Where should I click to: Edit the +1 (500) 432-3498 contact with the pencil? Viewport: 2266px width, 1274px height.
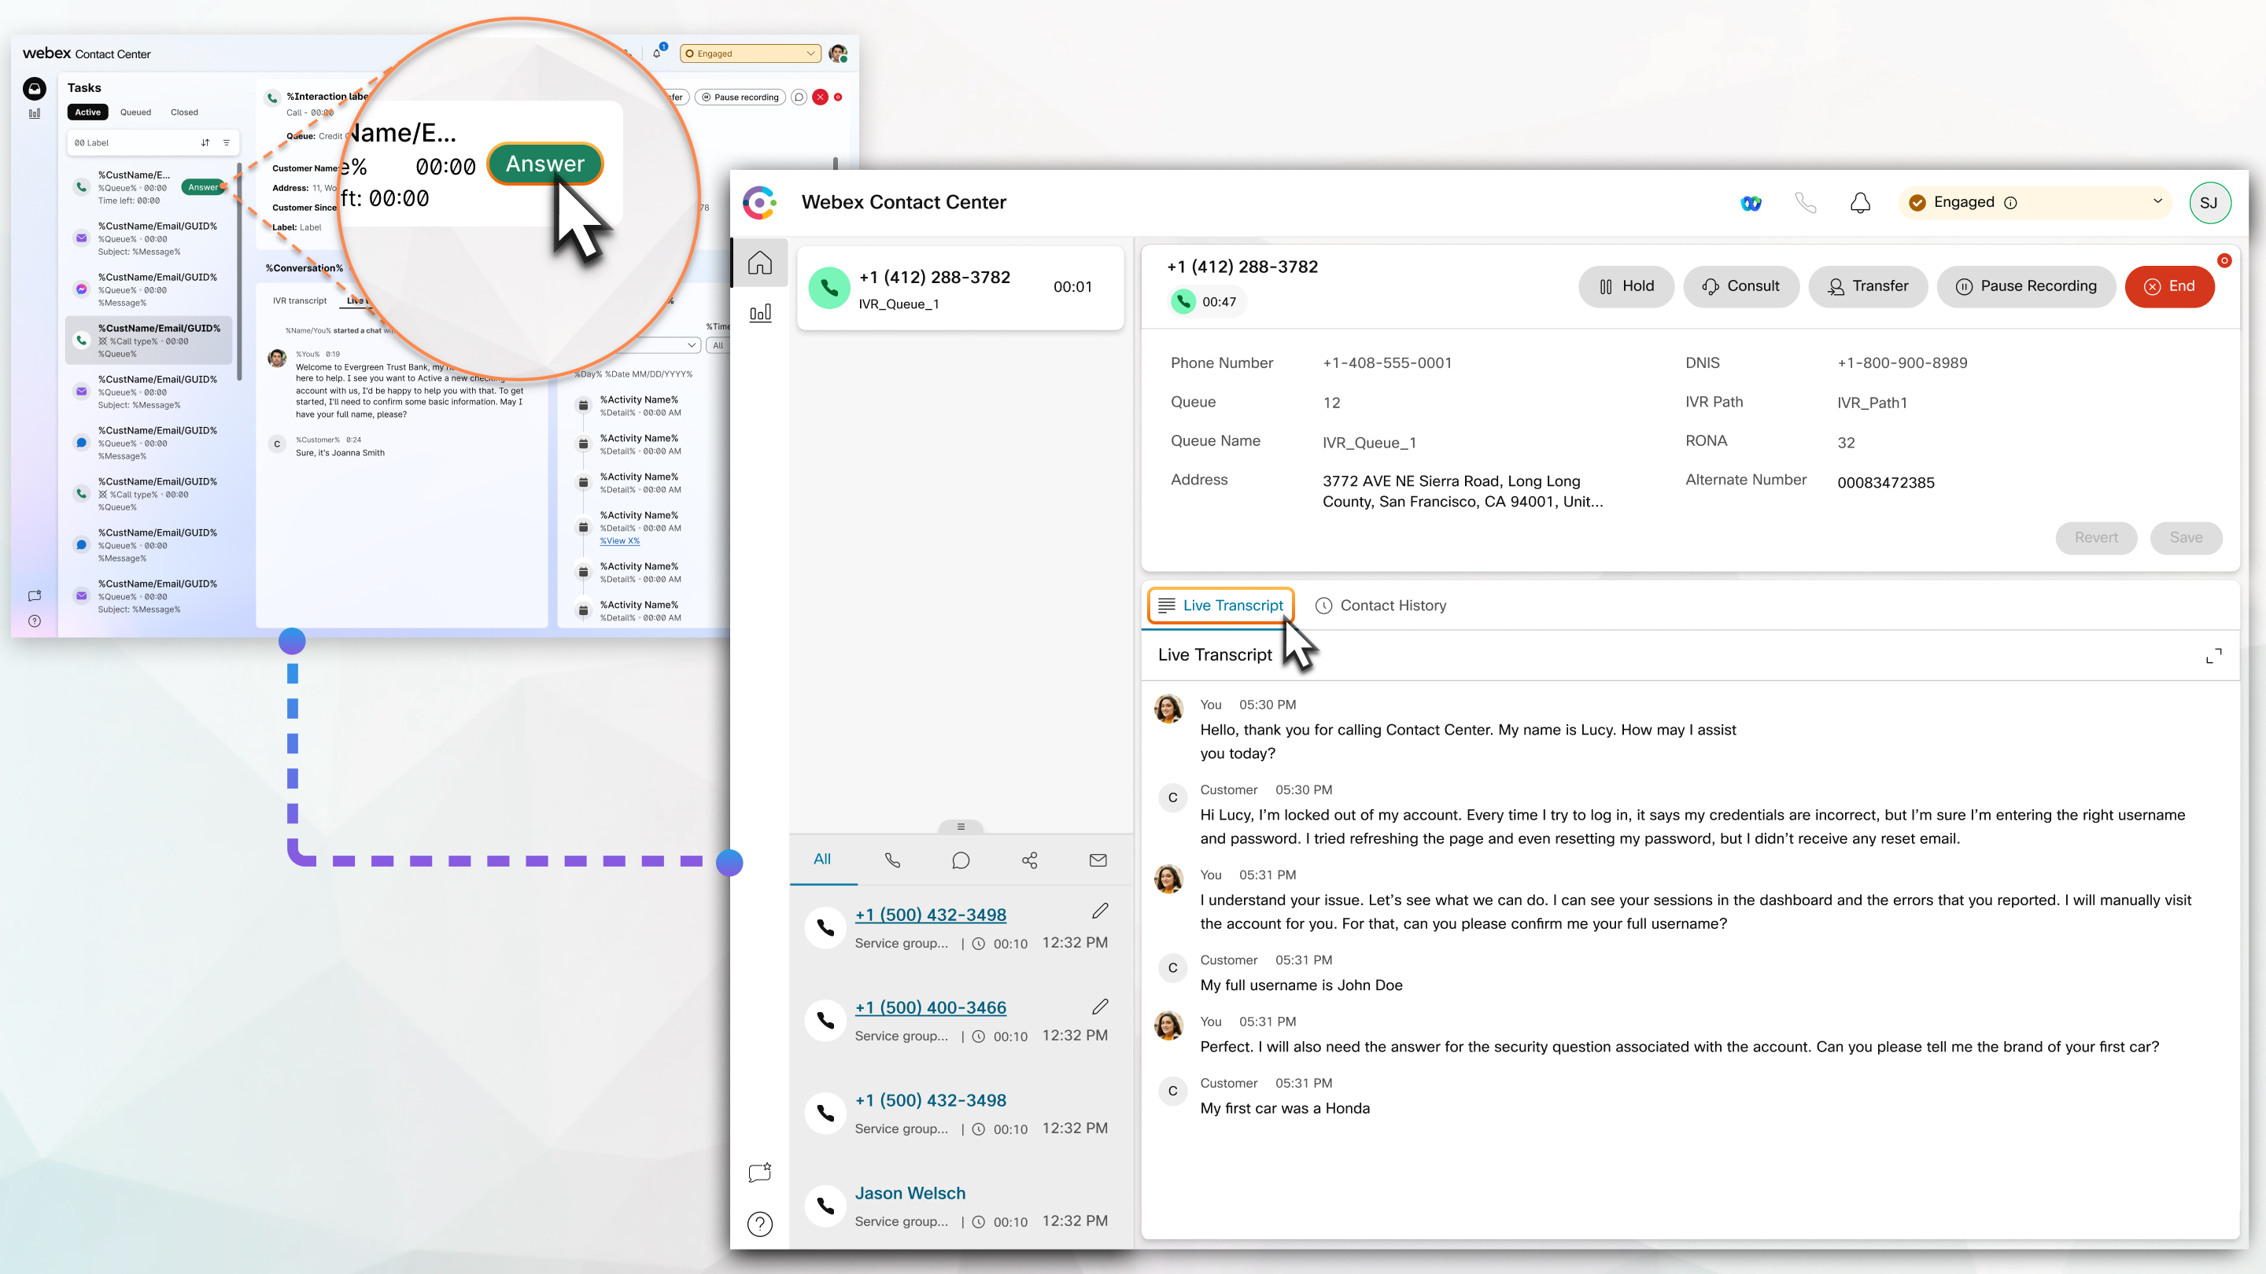coord(1100,911)
